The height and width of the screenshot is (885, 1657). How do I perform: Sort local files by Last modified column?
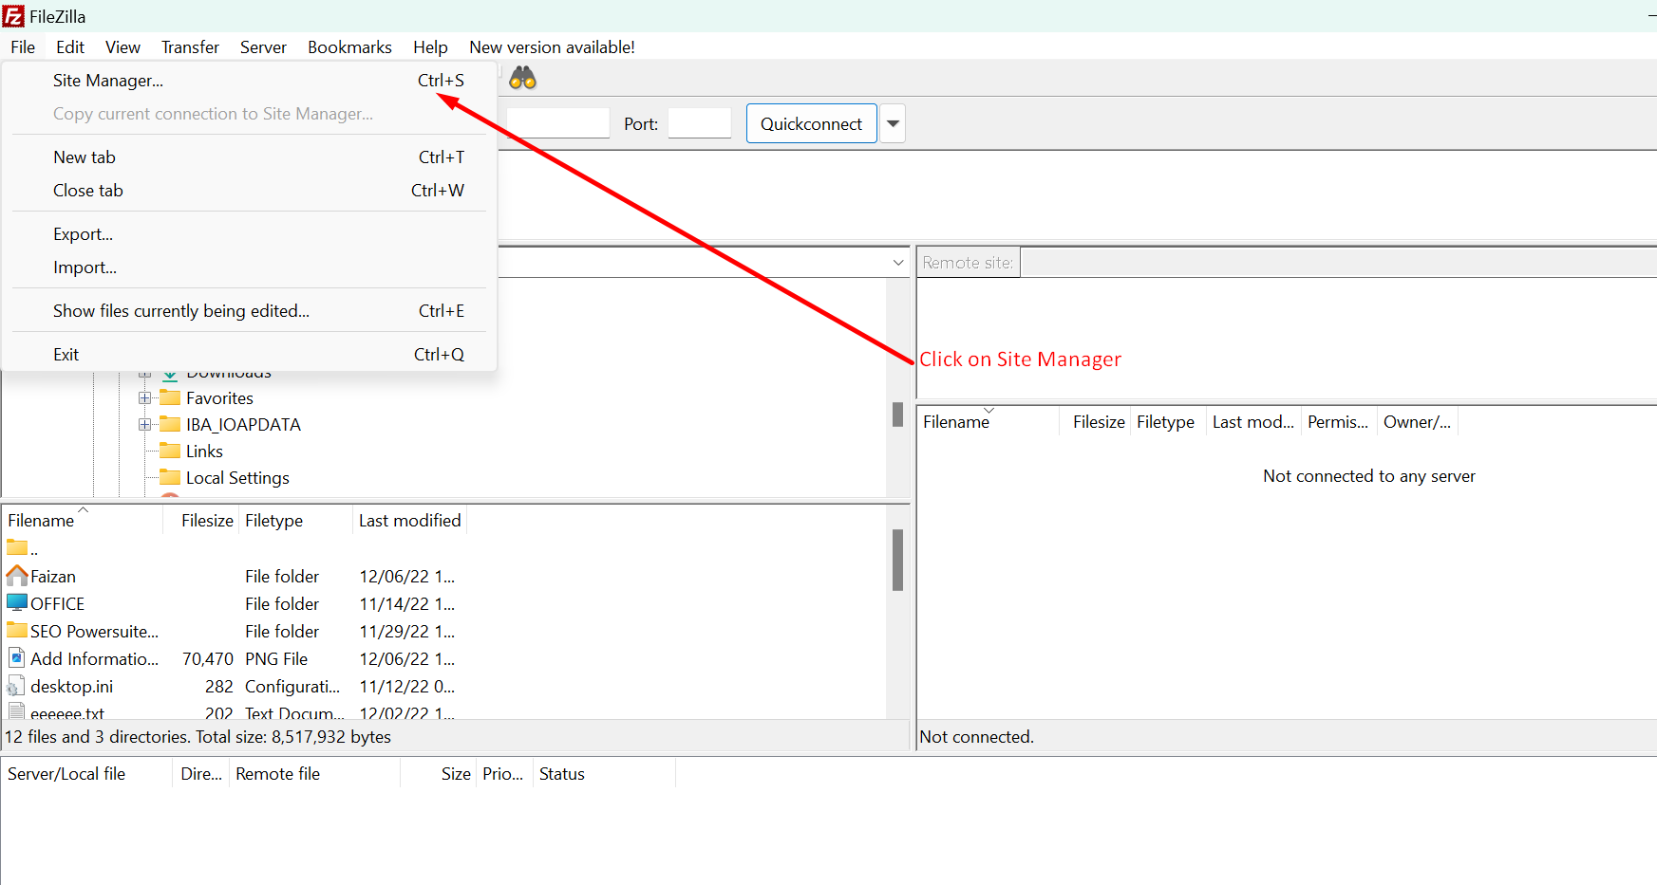click(409, 521)
